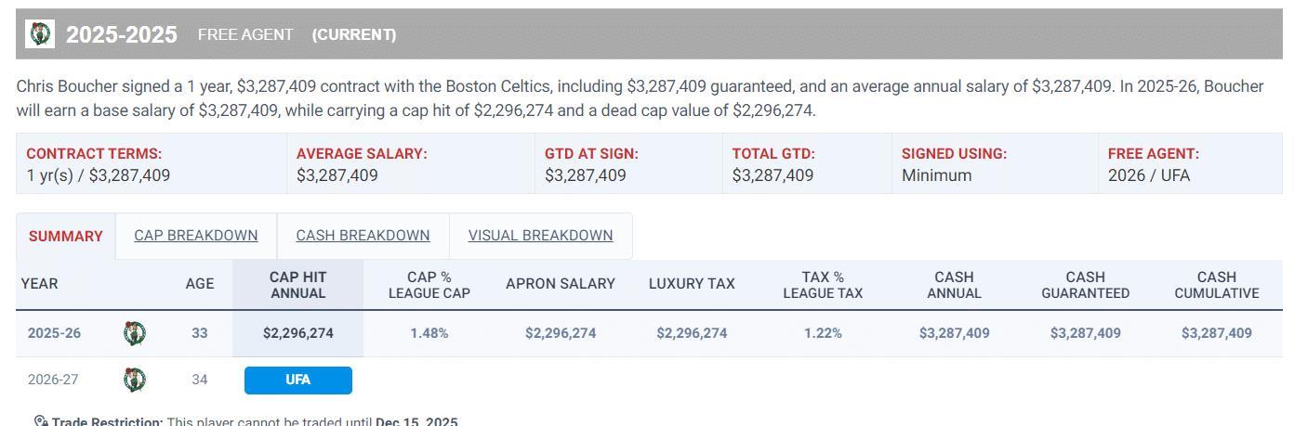Screen dimensions: 1294x426
Task: Show the Visual Breakdown tab
Action: click(540, 236)
